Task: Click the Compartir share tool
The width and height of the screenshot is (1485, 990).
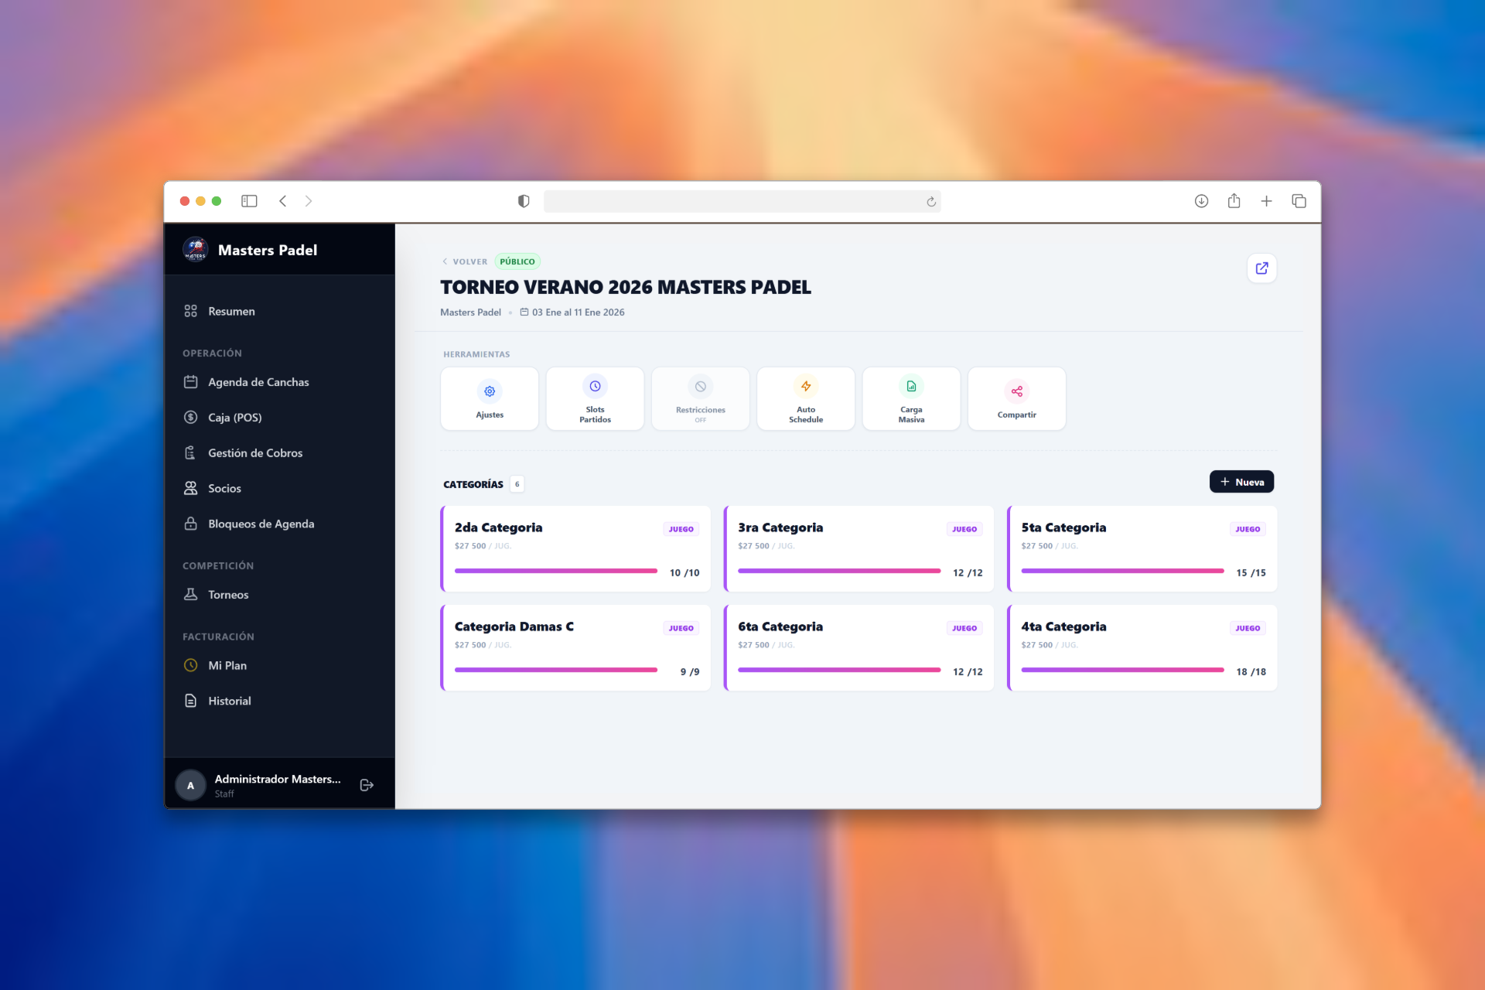Action: click(1016, 399)
